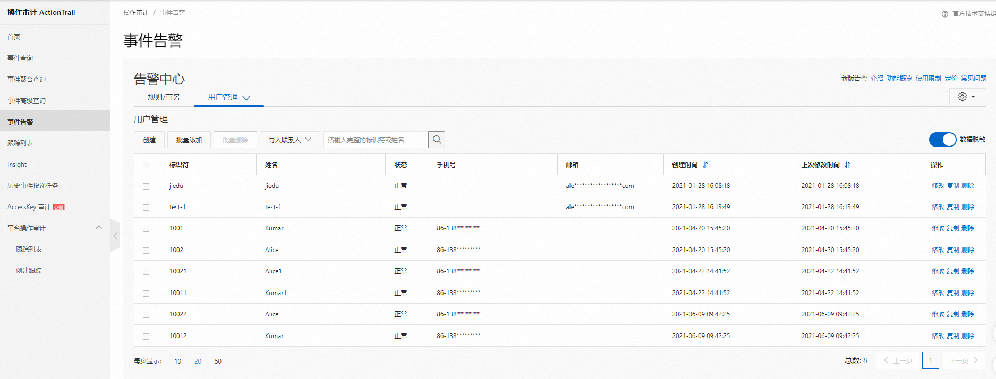The height and width of the screenshot is (379, 996).
Task: Open the 使用限制 link
Action: click(x=929, y=79)
